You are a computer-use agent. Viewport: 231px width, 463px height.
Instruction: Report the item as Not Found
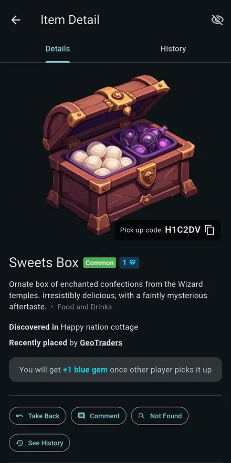[160, 416]
